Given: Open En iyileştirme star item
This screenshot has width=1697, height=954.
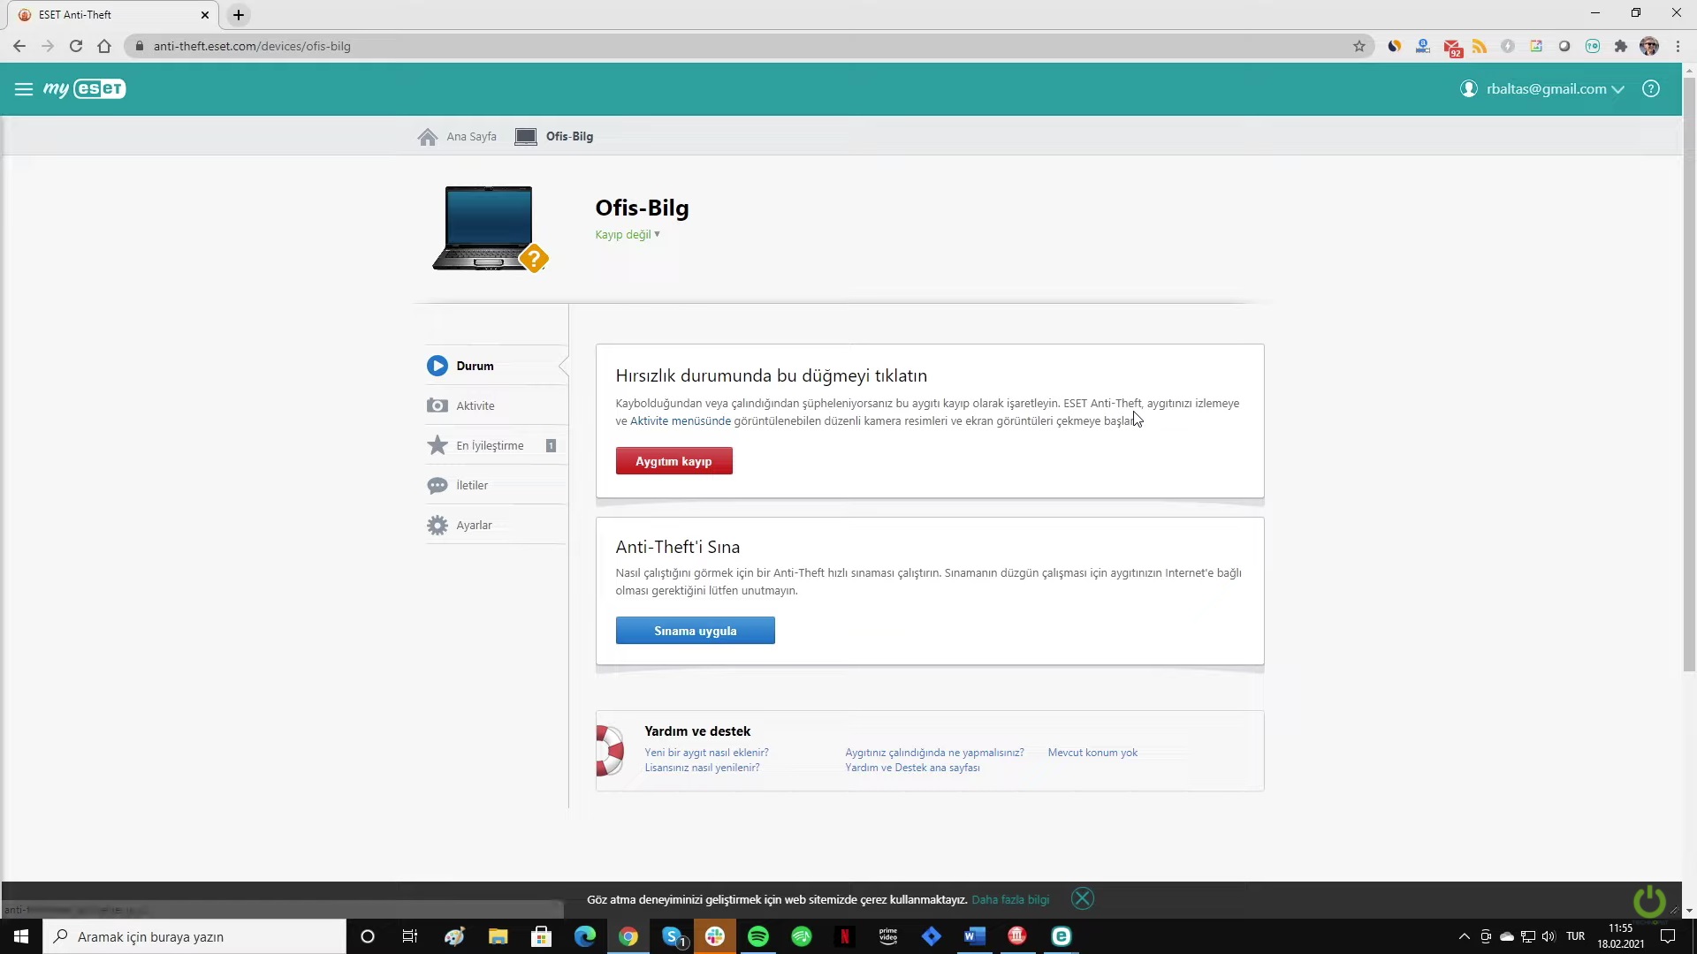Looking at the screenshot, I should pos(490,445).
